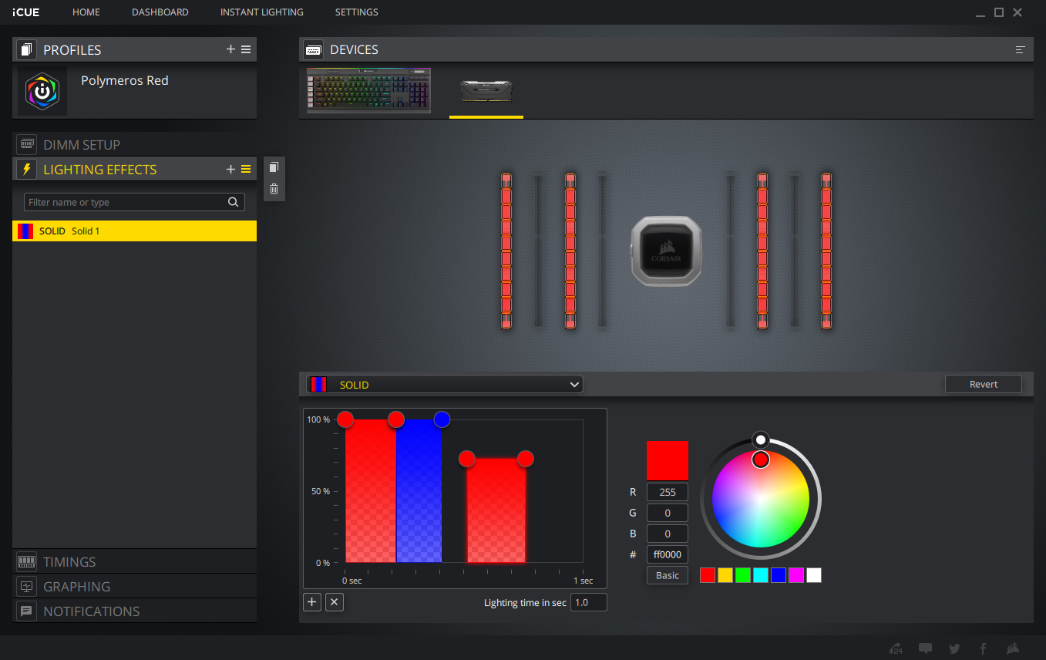Expand the SOLID effect type dropdown
Image resolution: width=1046 pixels, height=660 pixels.
(445, 384)
